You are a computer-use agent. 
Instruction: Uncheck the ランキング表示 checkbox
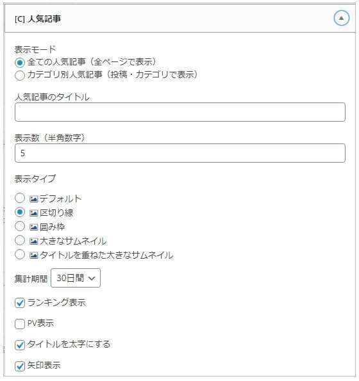[x=20, y=303]
